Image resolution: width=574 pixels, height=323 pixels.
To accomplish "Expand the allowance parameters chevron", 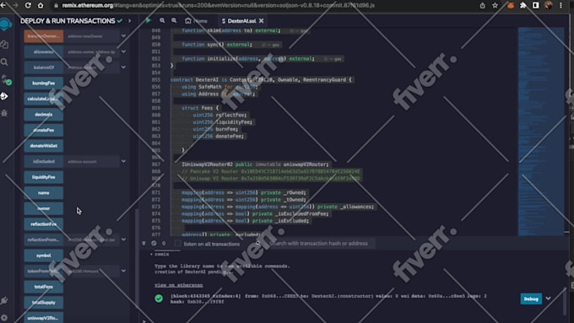I will click(x=124, y=51).
